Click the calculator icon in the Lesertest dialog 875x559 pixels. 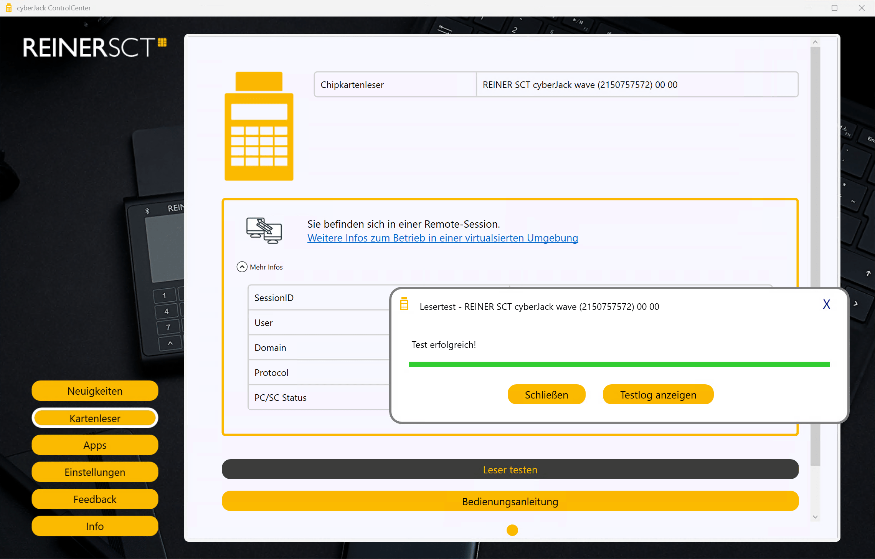click(x=404, y=304)
